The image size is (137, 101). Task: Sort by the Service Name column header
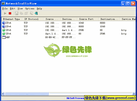pyautogui.click(x=128, y=19)
